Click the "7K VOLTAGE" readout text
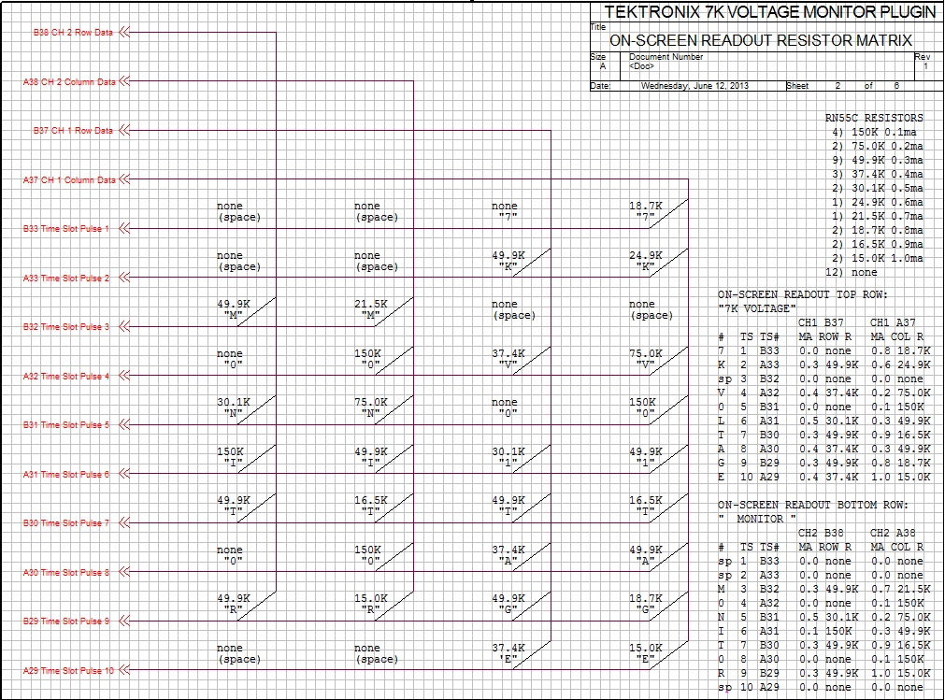Image resolution: width=945 pixels, height=700 pixels. point(756,308)
